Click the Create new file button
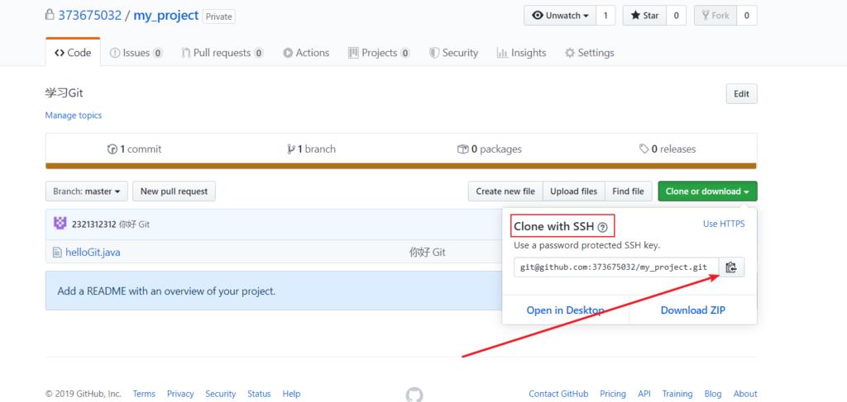 click(505, 192)
